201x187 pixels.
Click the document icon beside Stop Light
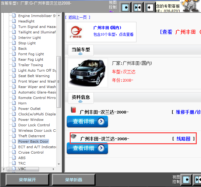(14, 43)
